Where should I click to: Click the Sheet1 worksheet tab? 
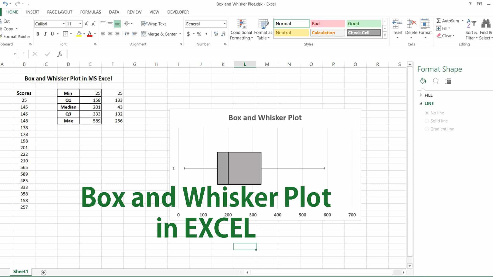click(21, 272)
